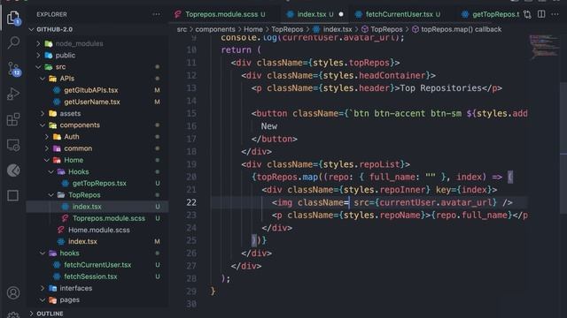Click topRepos.map() callback breadcrumb

[x=461, y=29]
